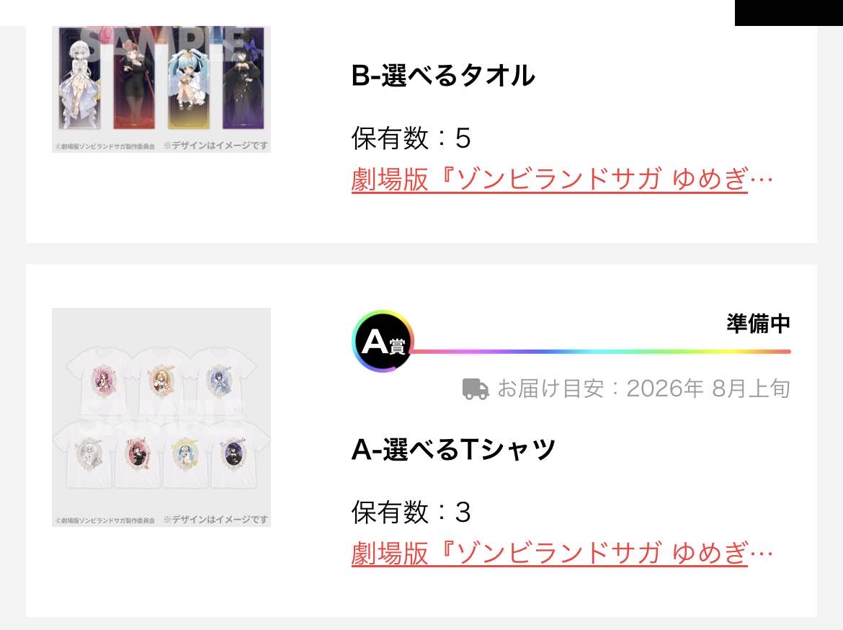The width and height of the screenshot is (843, 630).
Task: Click the 保有数：5 count text
Action: pos(411,138)
